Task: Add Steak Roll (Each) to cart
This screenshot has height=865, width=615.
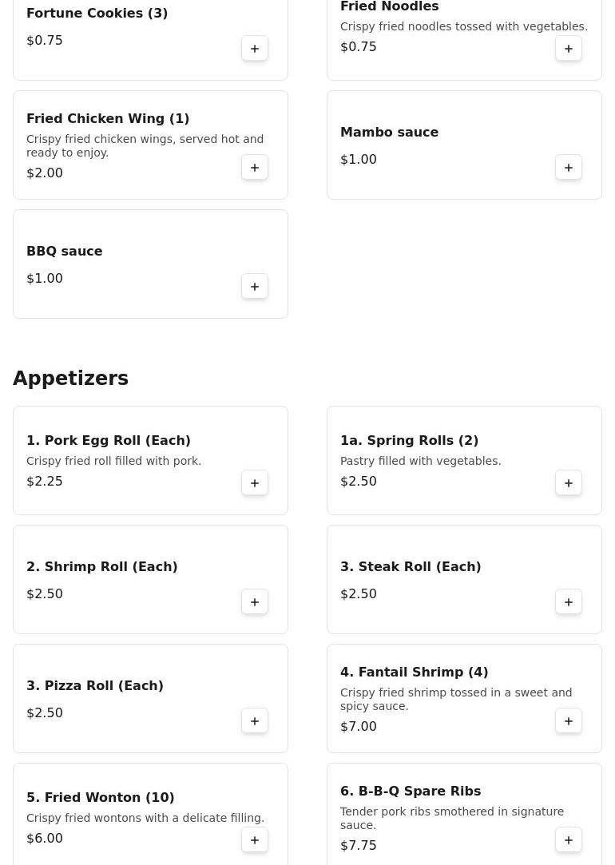Action: pyautogui.click(x=569, y=602)
